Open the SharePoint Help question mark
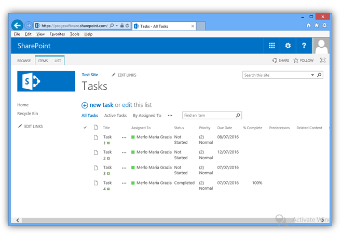 coord(304,46)
